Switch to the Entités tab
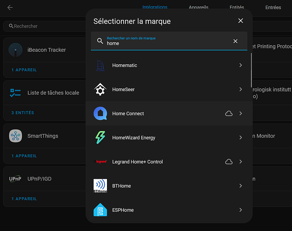Screen dimensions: 292x231 (237, 7)
